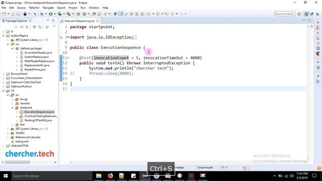Select StartingOfTestNG.java file
The width and height of the screenshot is (322, 181).
[38, 120]
